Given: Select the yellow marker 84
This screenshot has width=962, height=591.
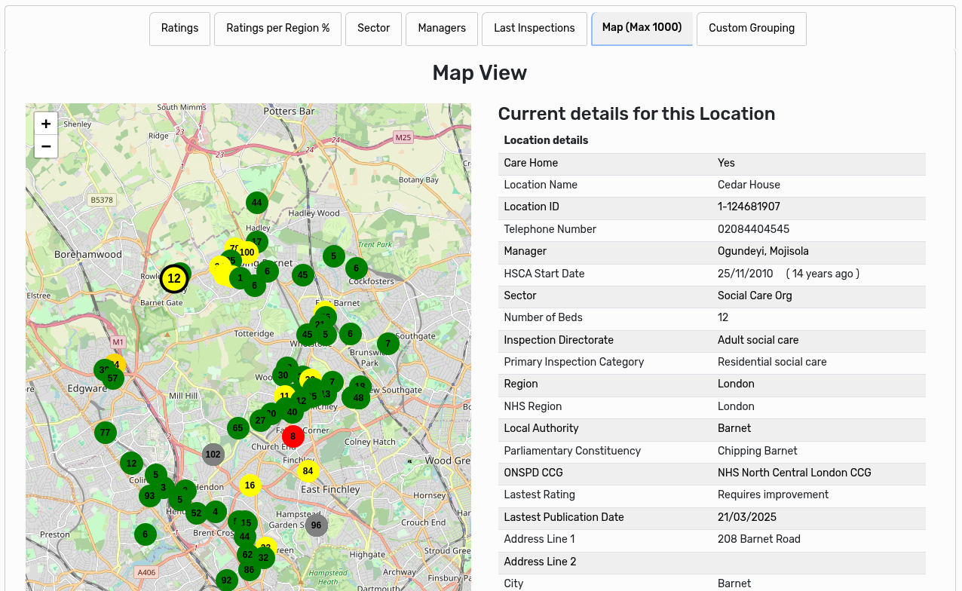Looking at the screenshot, I should point(308,470).
